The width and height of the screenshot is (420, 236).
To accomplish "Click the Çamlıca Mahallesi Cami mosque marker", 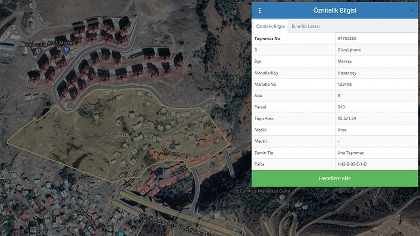I will tap(282, 198).
